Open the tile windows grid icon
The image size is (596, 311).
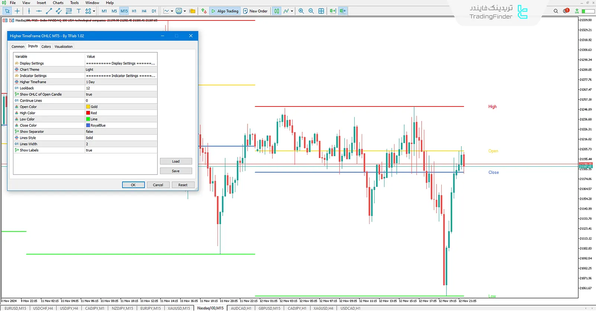point(321,11)
